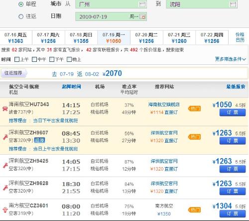This screenshot has height=221, width=249.
Task: Open 深圳航空官网 link for ZH9607
Action: point(164,133)
